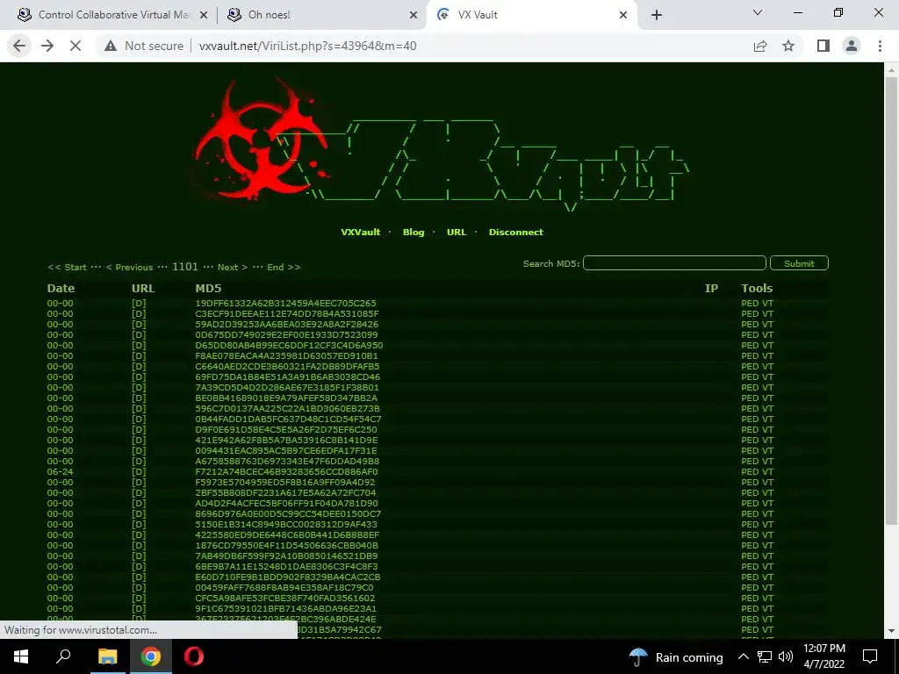Open MD5 0B44FADD1DAB5FC637D48C1CD54F54C7
The height and width of the screenshot is (674, 899).
click(x=288, y=419)
